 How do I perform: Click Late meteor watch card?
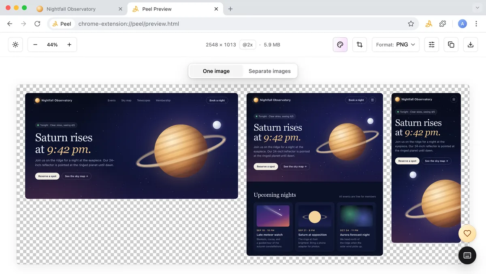point(273,227)
